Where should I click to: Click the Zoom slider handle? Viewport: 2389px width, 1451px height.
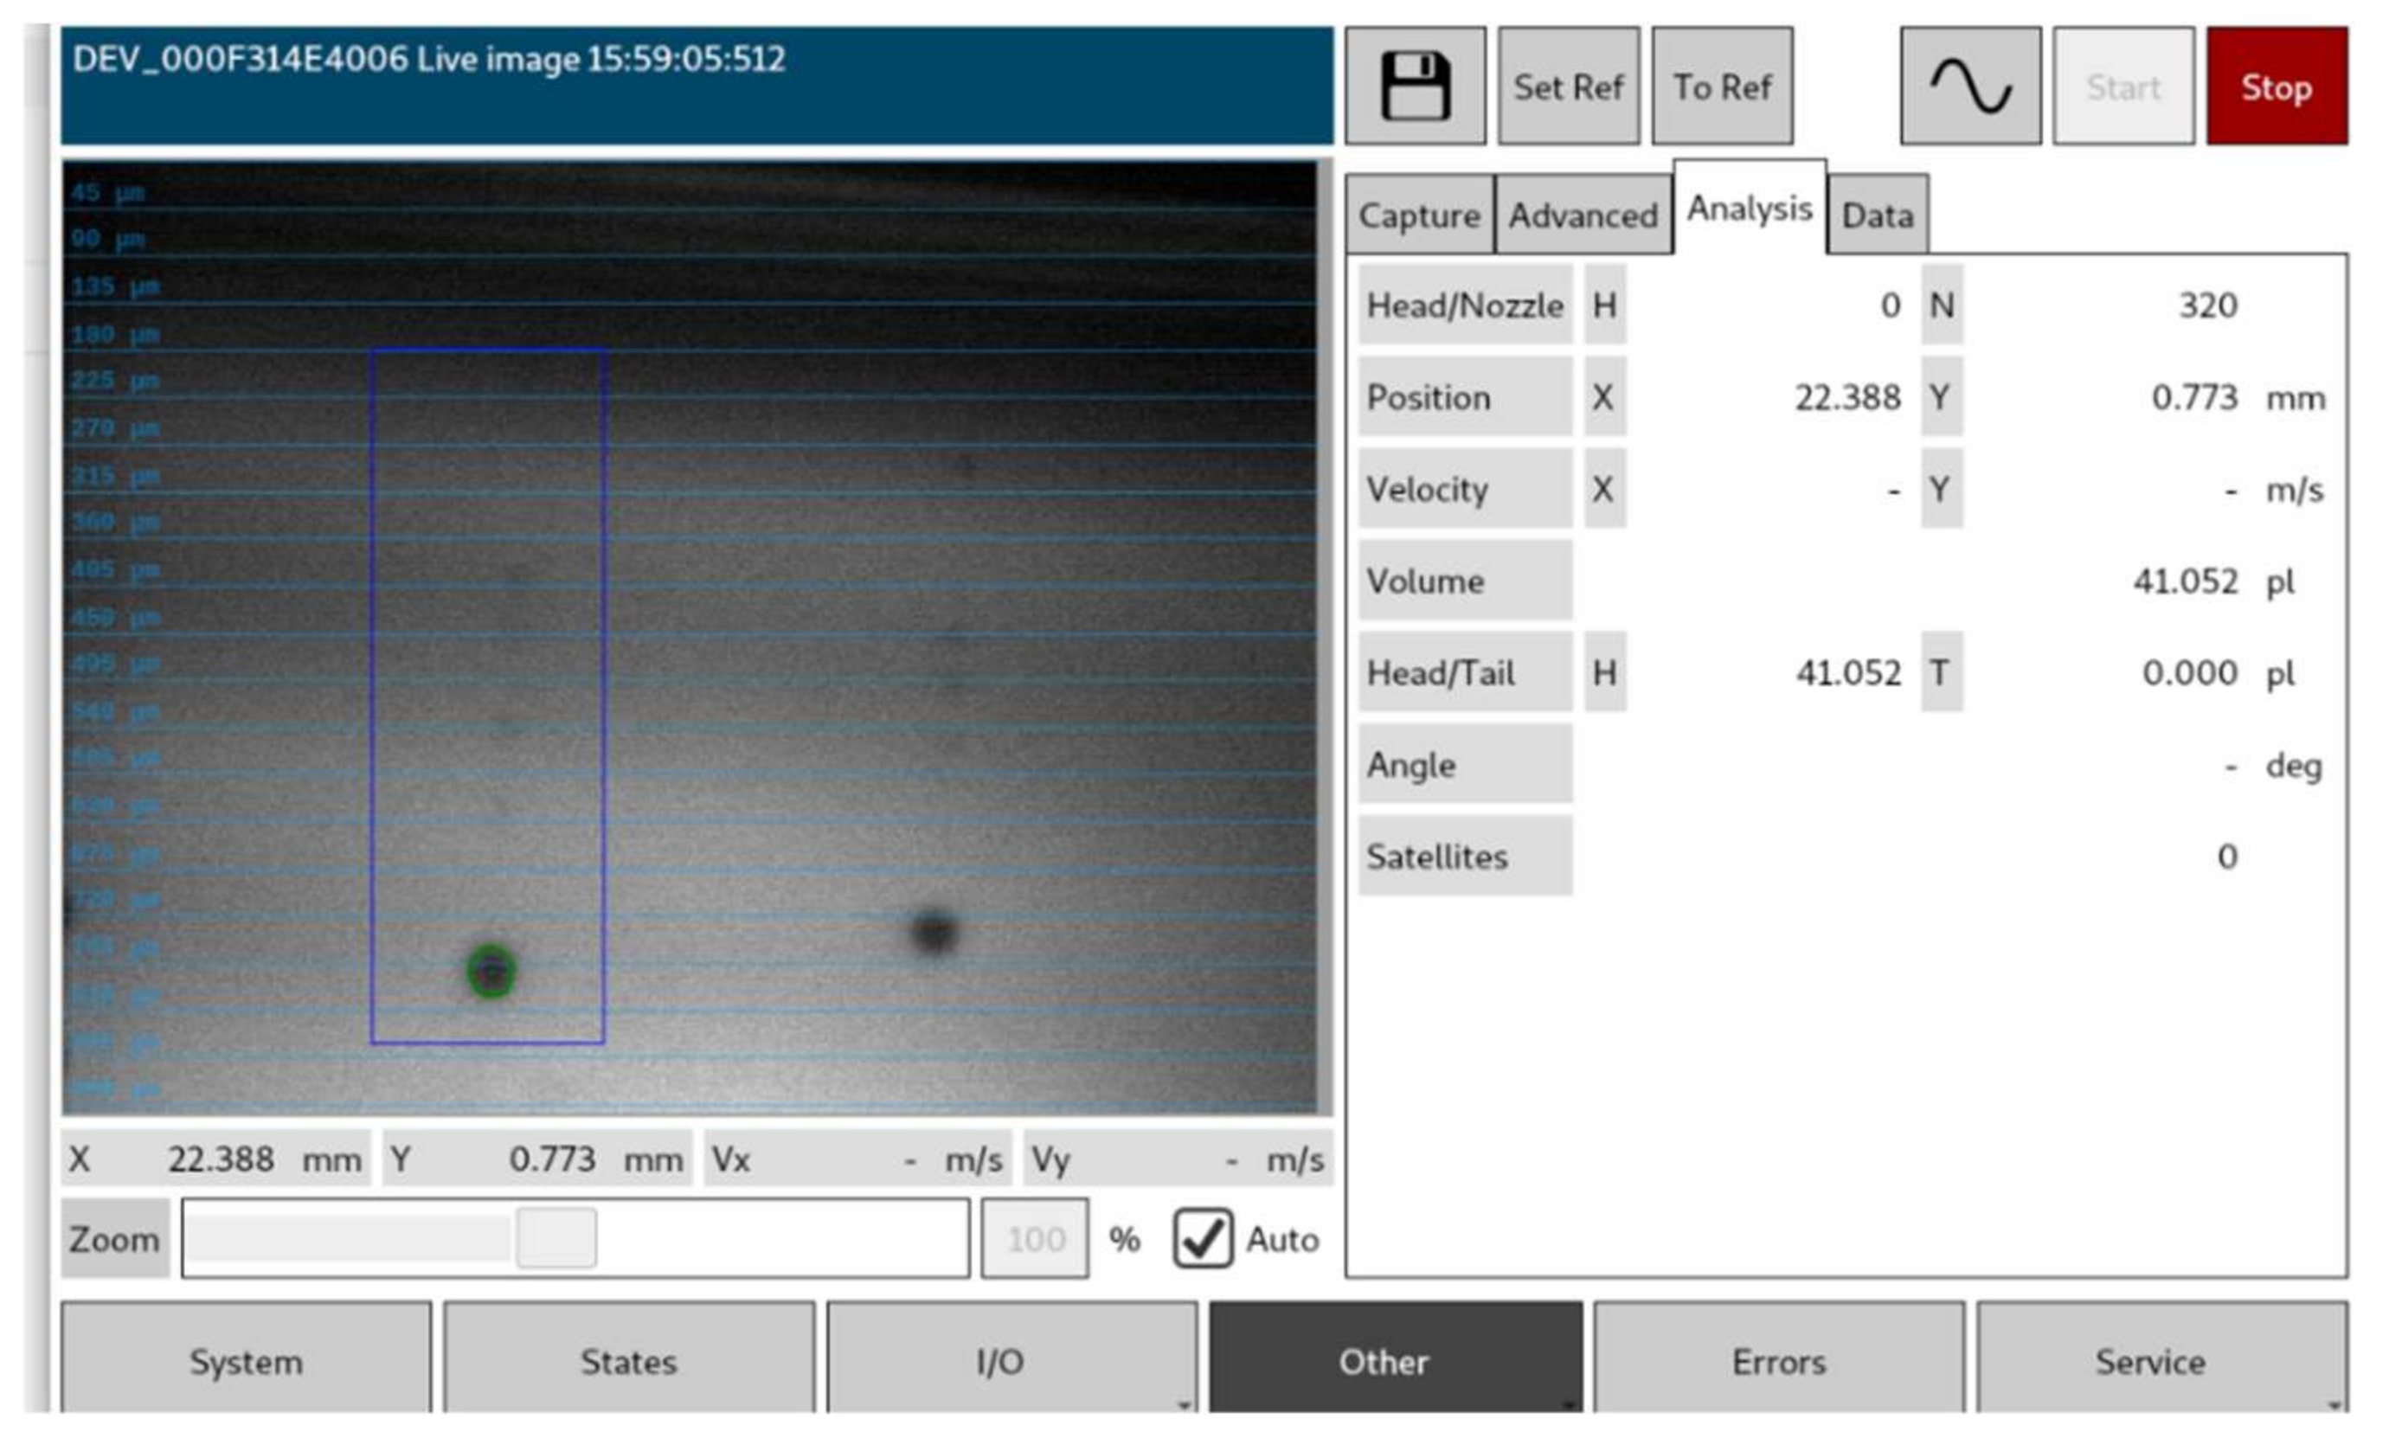point(556,1238)
